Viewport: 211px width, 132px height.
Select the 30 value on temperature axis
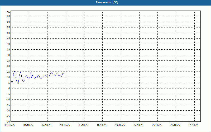[8, 55]
